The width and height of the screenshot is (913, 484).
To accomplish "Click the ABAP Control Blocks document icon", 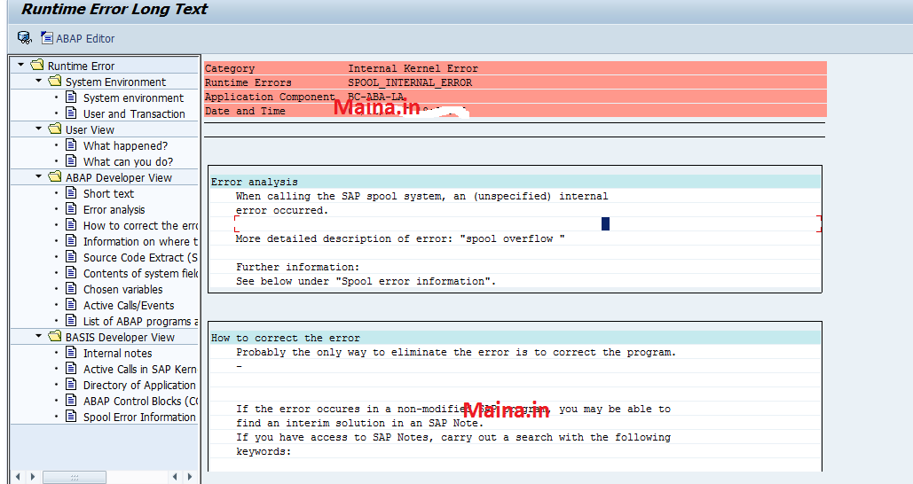I will pyautogui.click(x=71, y=400).
